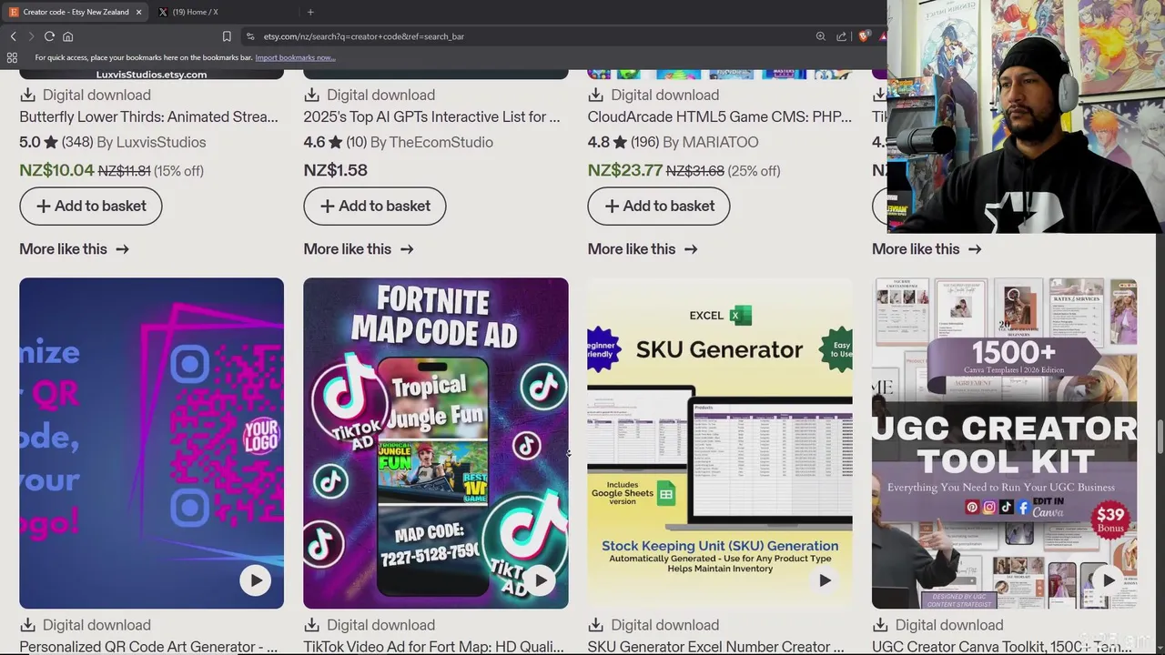Click the TheEcomStudio 4.6 star rating icon

(336, 142)
